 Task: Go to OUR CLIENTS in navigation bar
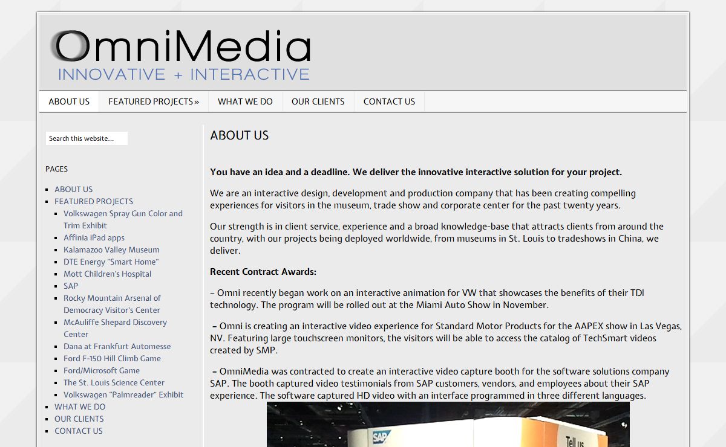[x=318, y=101]
